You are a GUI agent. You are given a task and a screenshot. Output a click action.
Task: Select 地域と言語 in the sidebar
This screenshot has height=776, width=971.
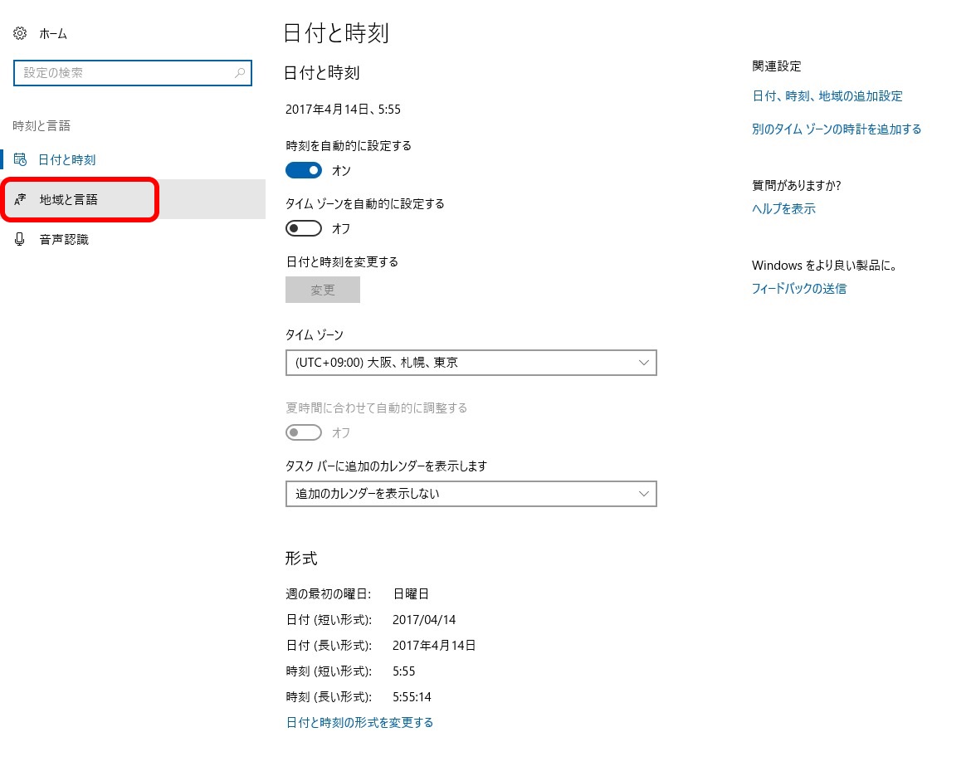pos(69,200)
